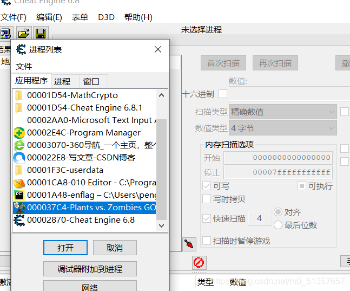The width and height of the screenshot is (350, 291).
Task: Click the open process computer icon
Action: pos(5,34)
